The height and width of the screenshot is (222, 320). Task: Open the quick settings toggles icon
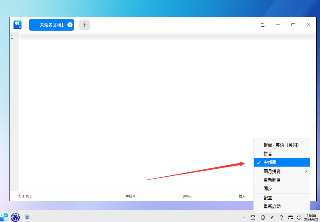(291, 217)
